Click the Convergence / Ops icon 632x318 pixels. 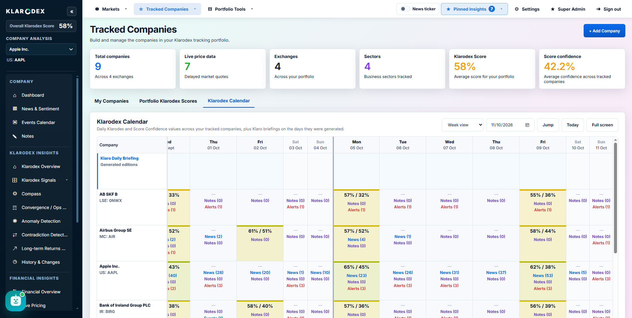pyautogui.click(x=15, y=208)
